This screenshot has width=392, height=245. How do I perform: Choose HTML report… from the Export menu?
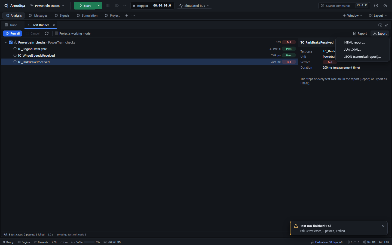point(363,42)
